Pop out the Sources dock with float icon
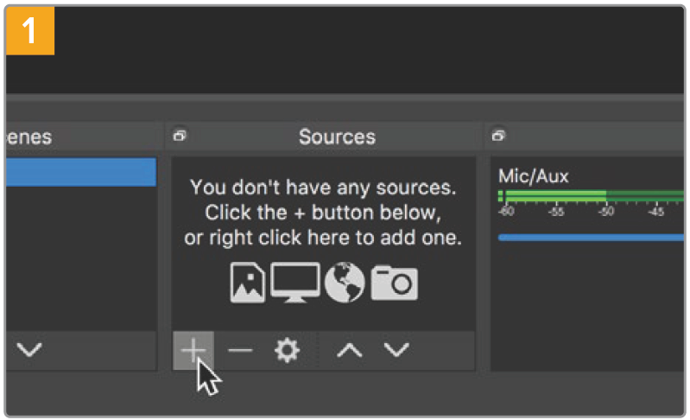The width and height of the screenshot is (690, 420). [x=180, y=136]
